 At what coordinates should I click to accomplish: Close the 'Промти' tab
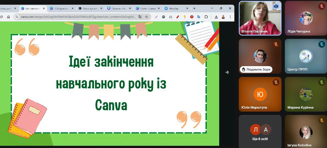click(x=130, y=8)
